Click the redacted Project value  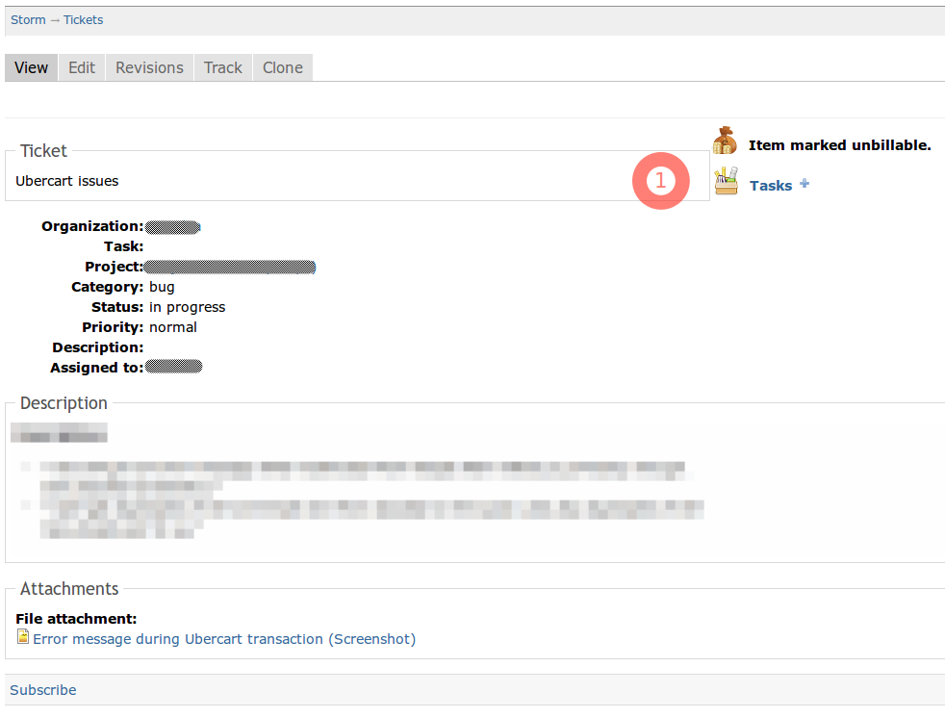point(231,267)
